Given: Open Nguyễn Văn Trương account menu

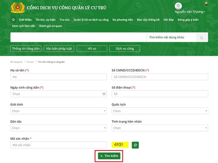Looking at the screenshot, I should (190, 12).
